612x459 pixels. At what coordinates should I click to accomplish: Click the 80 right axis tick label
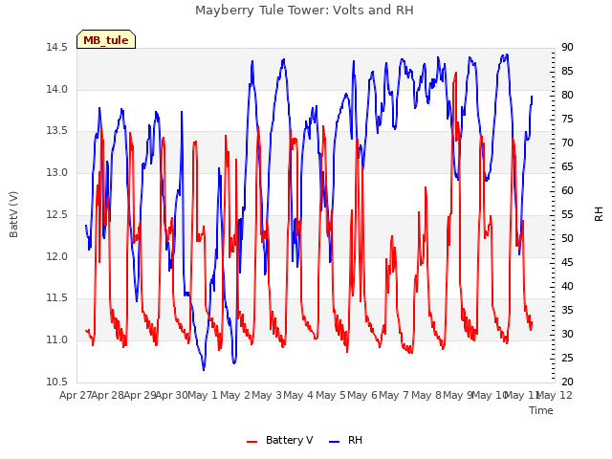(567, 96)
